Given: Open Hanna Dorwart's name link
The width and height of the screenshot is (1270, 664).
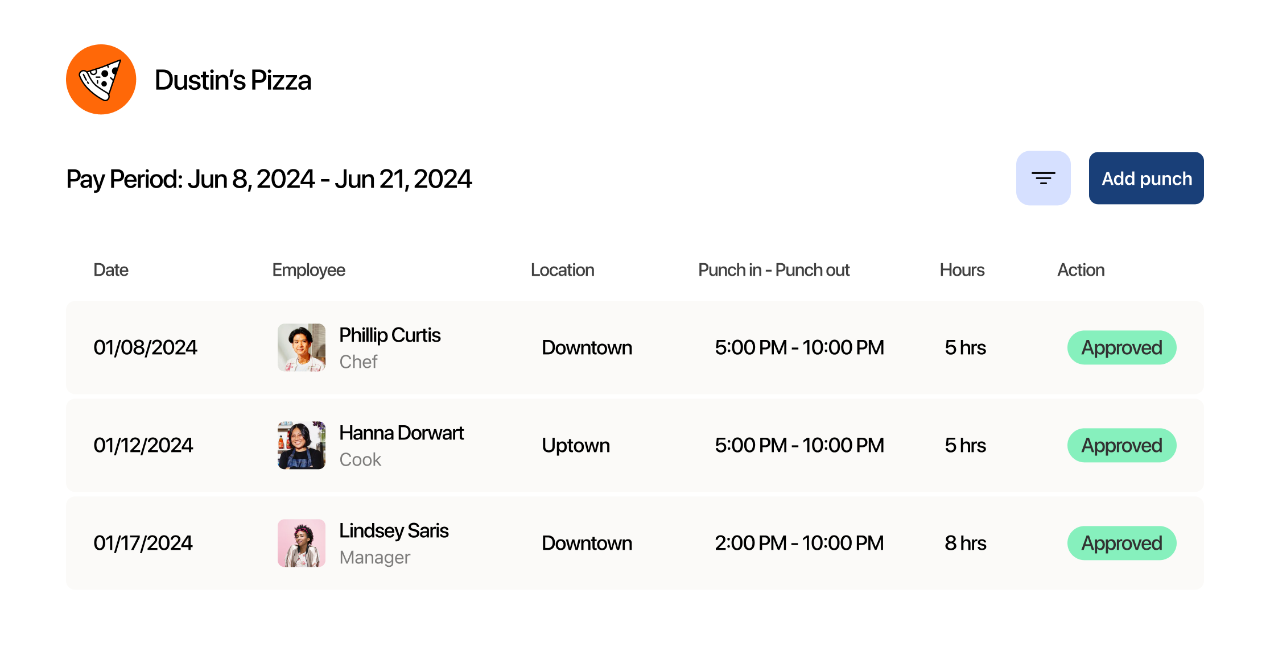Looking at the screenshot, I should point(401,433).
